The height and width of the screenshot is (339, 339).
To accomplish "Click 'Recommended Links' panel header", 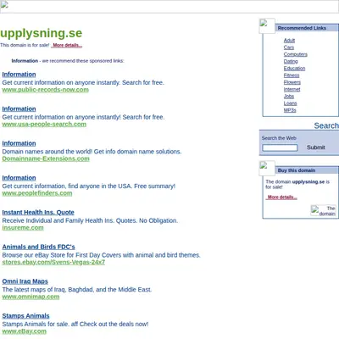I will pos(302,28).
